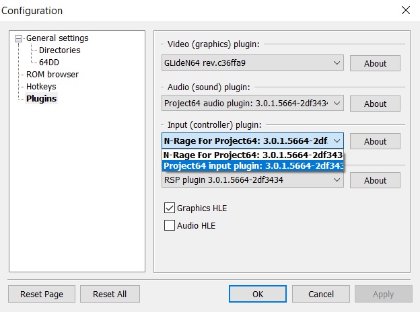Close the Configuration dialog window
Screen dimensions: 420x312
pos(405,10)
